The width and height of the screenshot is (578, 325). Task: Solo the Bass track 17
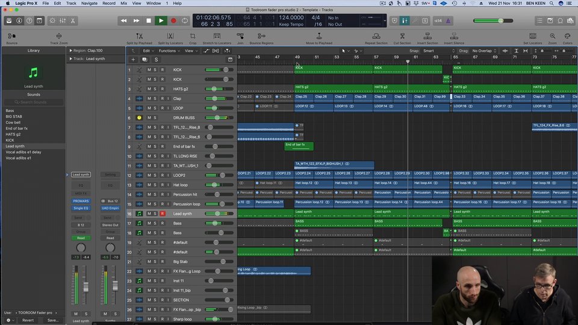(155, 223)
